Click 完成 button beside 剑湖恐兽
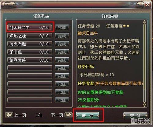This screenshot has height=127, width=153. pyautogui.click(x=62, y=60)
